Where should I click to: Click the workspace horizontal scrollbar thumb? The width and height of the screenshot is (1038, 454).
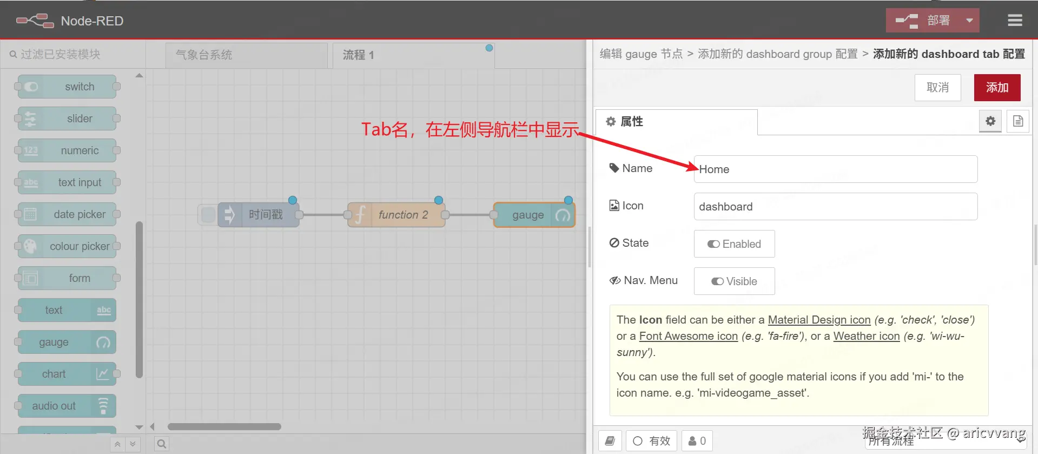coord(224,426)
